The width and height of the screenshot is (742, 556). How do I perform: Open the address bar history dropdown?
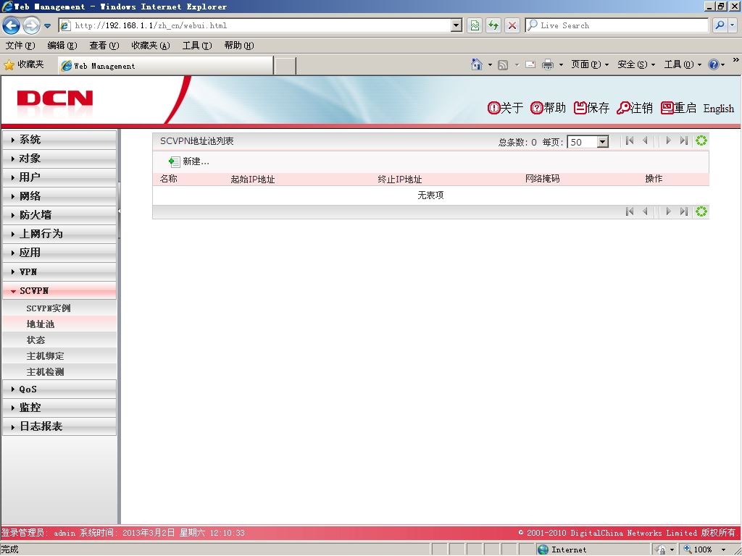tap(457, 25)
